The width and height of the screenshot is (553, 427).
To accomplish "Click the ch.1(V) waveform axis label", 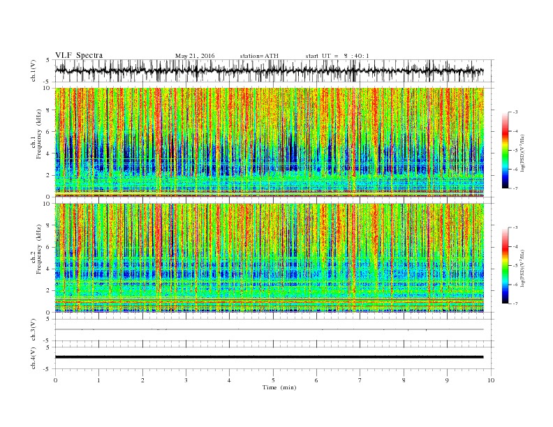I will point(34,70).
